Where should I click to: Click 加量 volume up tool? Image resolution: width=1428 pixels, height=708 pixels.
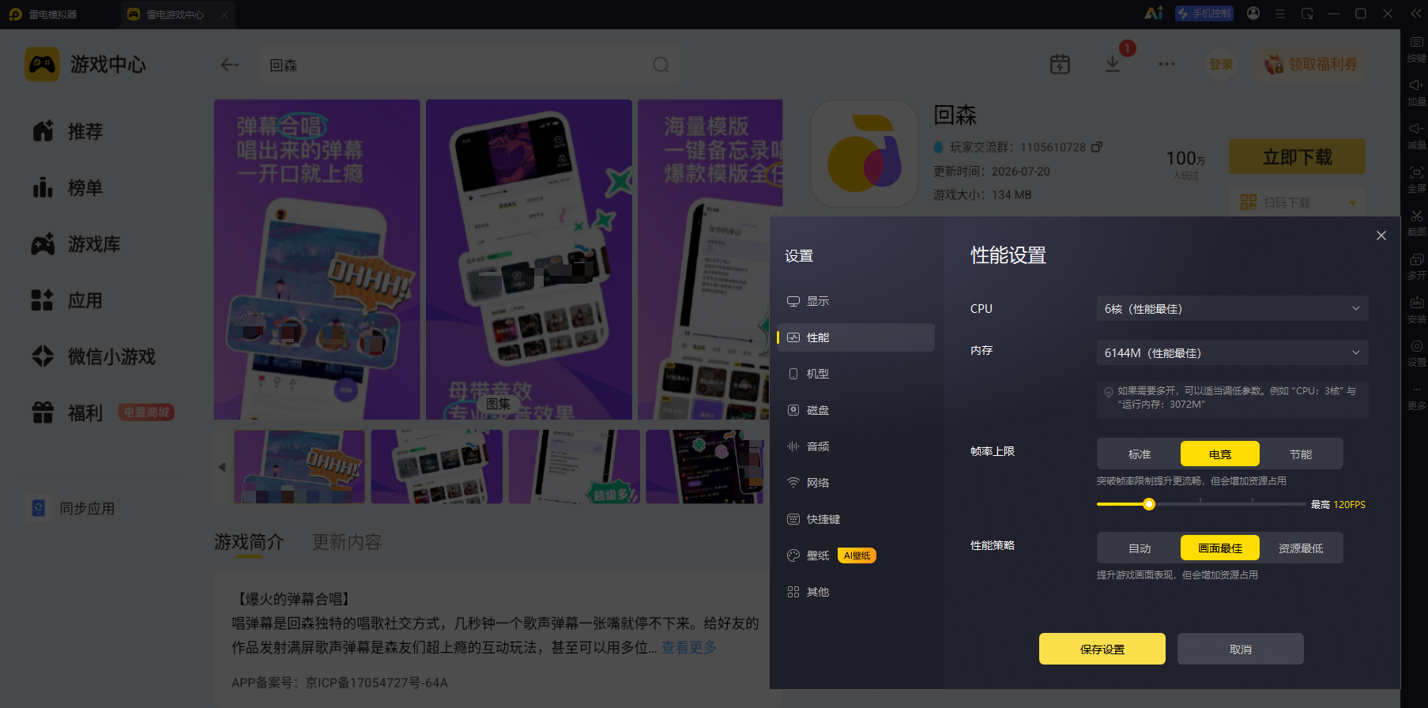[x=1416, y=92]
